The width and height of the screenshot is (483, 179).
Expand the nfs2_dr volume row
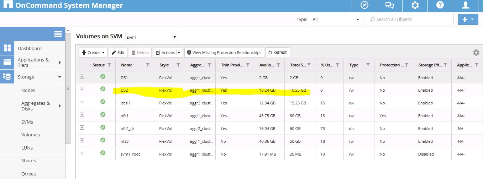pyautogui.click(x=82, y=128)
